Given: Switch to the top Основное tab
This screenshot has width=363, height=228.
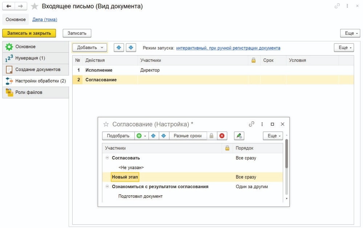Looking at the screenshot, I should (16, 20).
